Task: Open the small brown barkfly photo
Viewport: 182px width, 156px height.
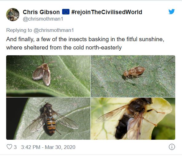Action: tap(133, 76)
